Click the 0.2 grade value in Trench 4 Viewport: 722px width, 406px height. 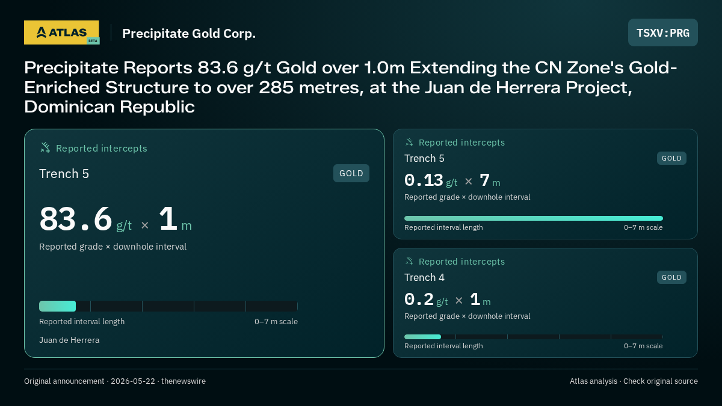(x=419, y=300)
